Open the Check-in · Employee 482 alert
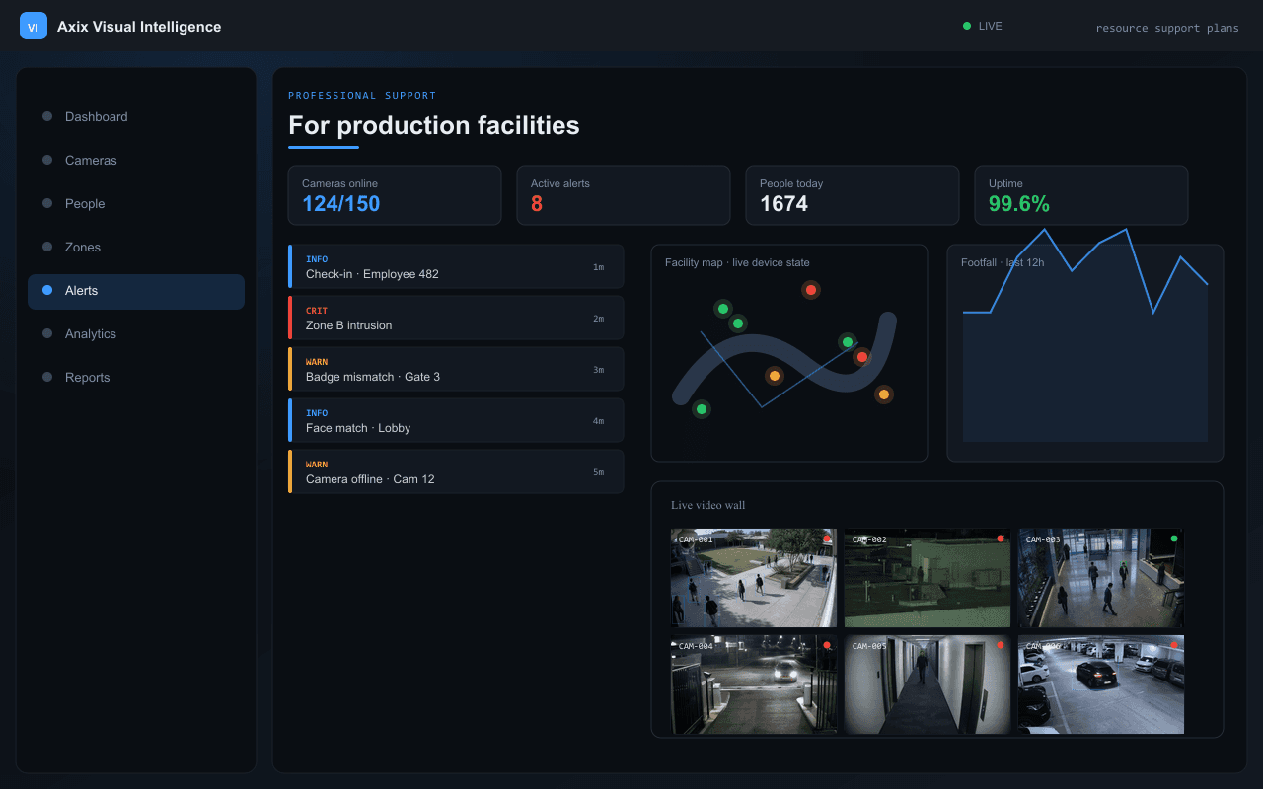 point(456,266)
